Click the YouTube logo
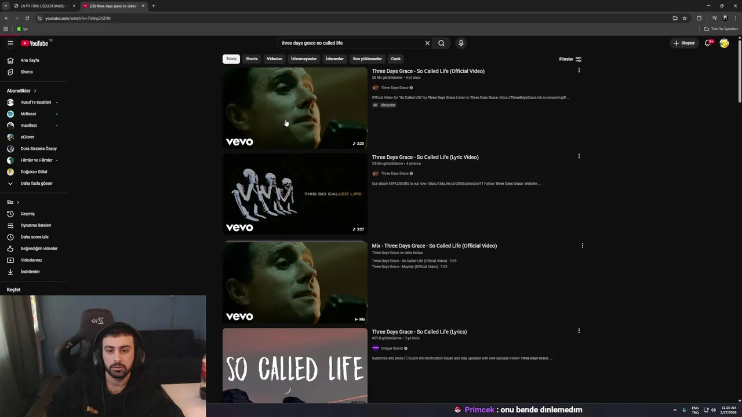Image resolution: width=742 pixels, height=417 pixels. click(35, 43)
